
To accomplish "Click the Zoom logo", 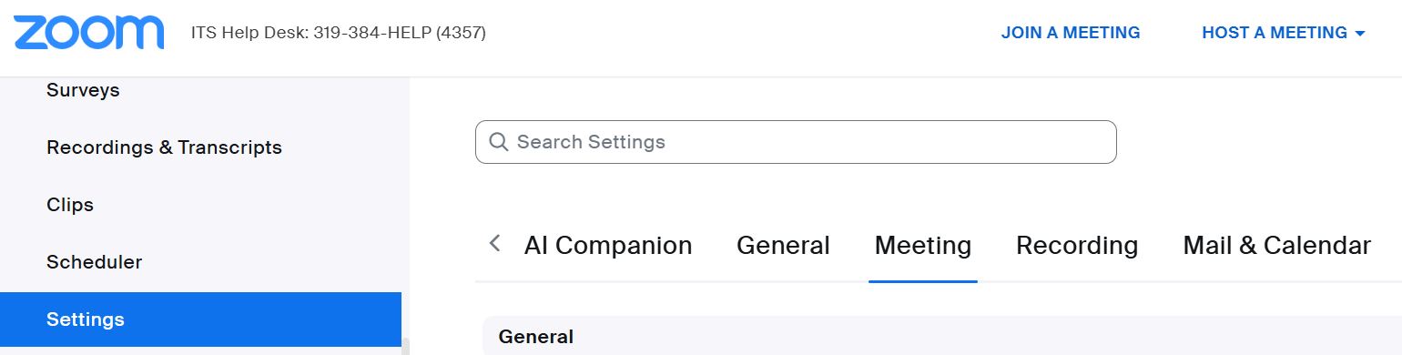I will 88,33.
